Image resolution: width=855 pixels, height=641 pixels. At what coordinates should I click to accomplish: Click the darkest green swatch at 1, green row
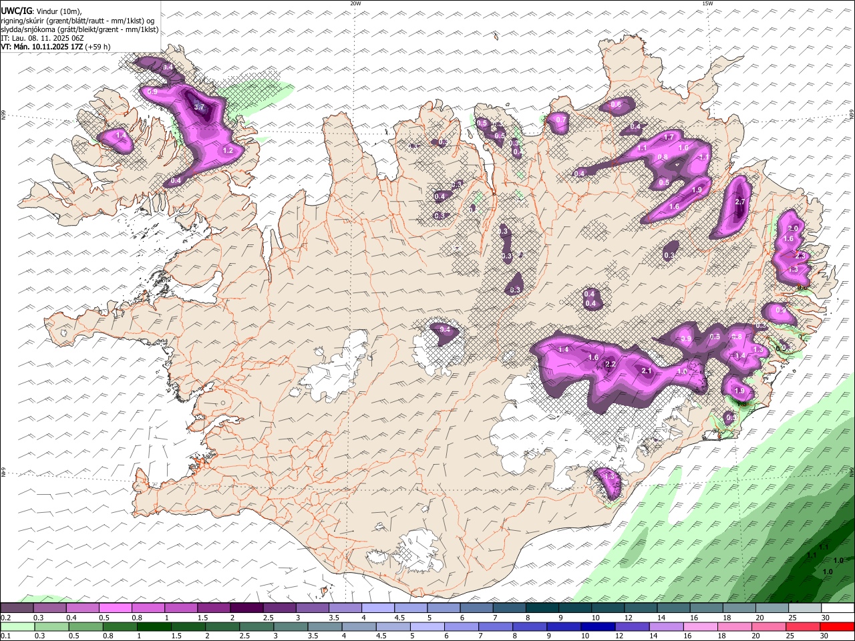coord(154,627)
